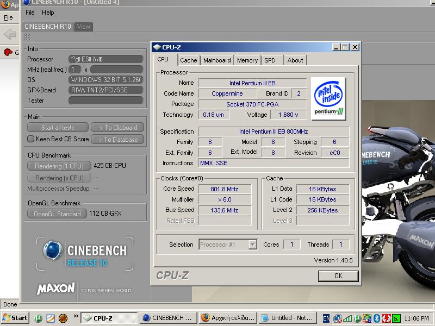This screenshot has height=326, width=435.
Task: Open the About tab in CPU-Z
Action: 295,60
